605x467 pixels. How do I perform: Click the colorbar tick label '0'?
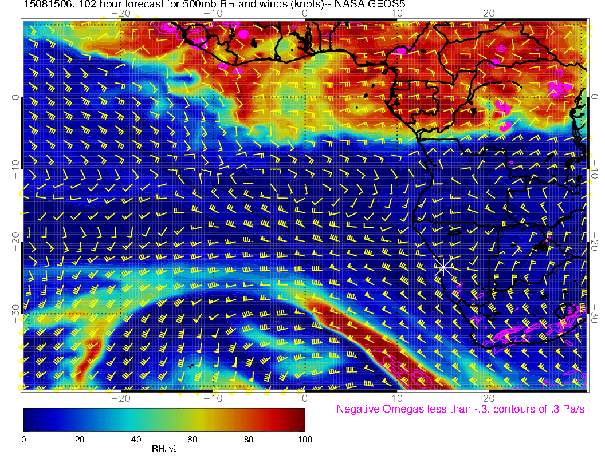click(x=23, y=440)
